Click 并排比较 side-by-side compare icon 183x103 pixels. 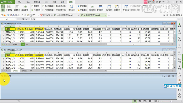pos(126,7)
